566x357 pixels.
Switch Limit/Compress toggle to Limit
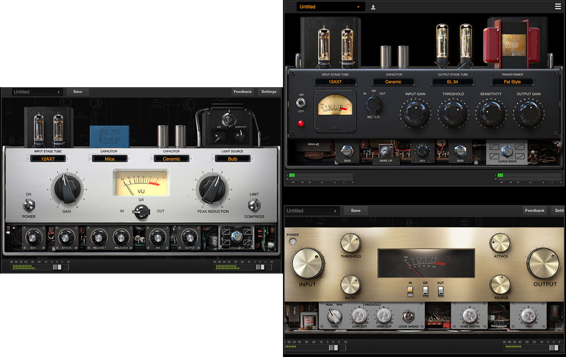(255, 204)
